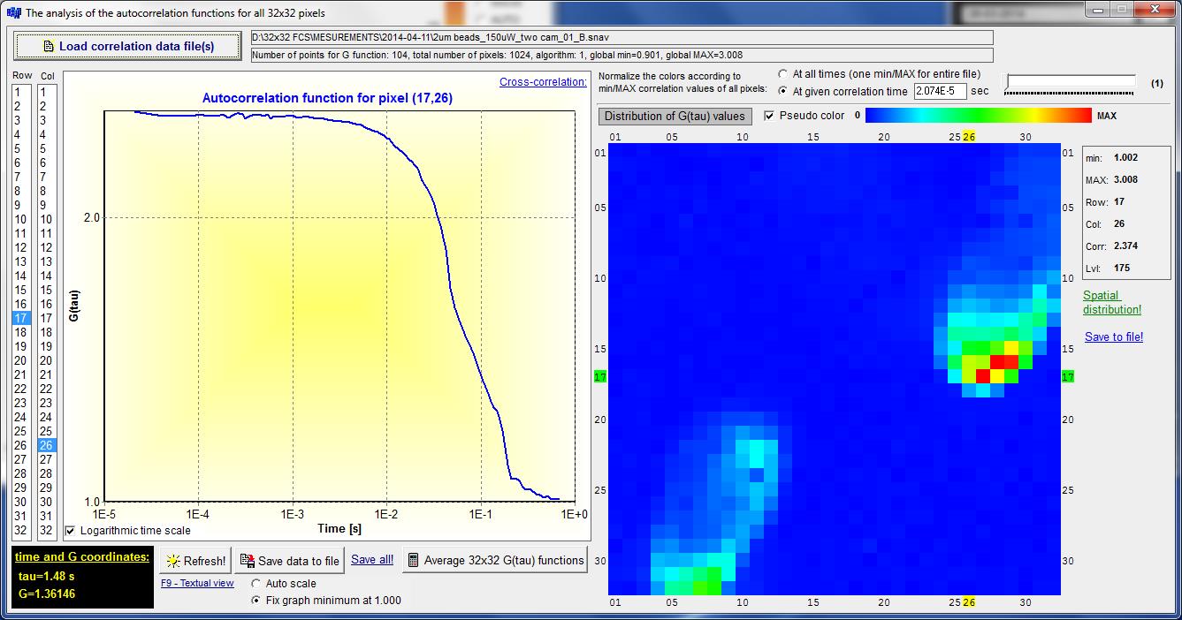The width and height of the screenshot is (1182, 620).
Task: Click the pseudo color gradient scale bar
Action: click(x=979, y=115)
